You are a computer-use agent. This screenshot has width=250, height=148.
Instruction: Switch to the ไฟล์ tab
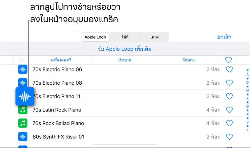(125, 37)
